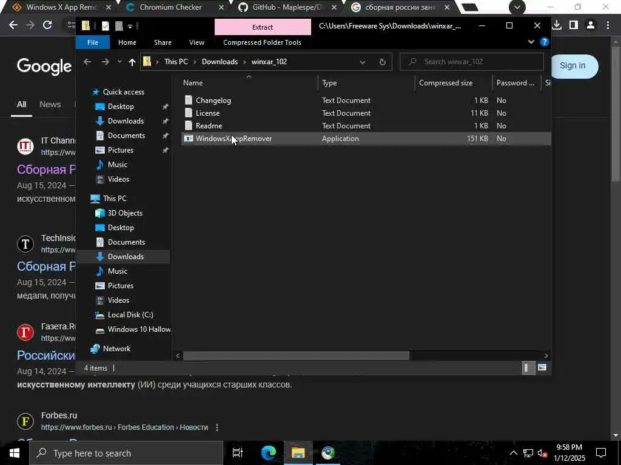621x465 pixels.
Task: Select the License text file
Action: pos(207,113)
